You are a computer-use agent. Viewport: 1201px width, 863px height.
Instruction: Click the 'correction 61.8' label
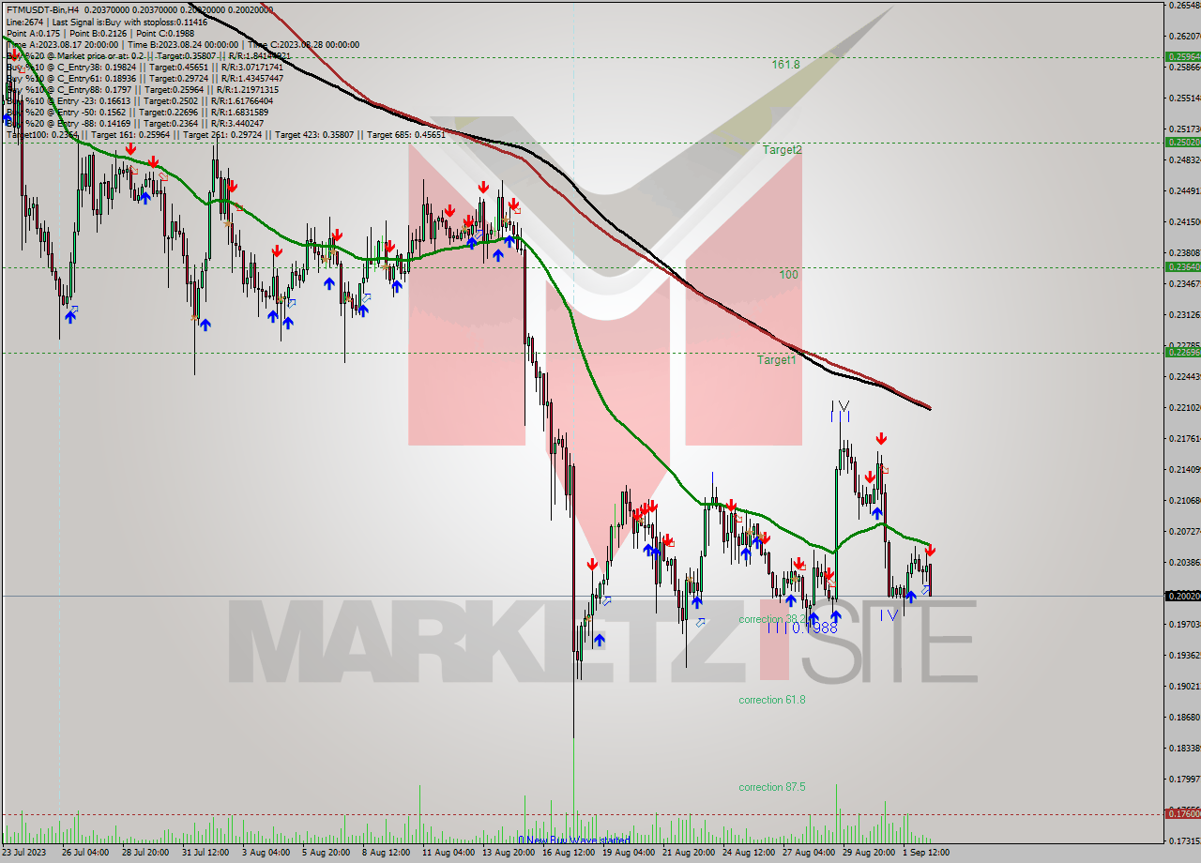click(771, 700)
